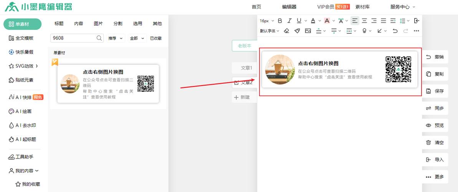Open the three-dots more toolbar options
The image size is (458, 192).
pos(416,31)
